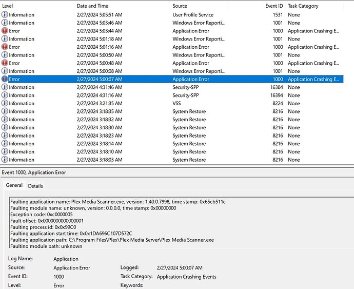The image size is (354, 289).
Task: Click the info icon at 5:01:18 AM row
Action: click(x=5, y=39)
